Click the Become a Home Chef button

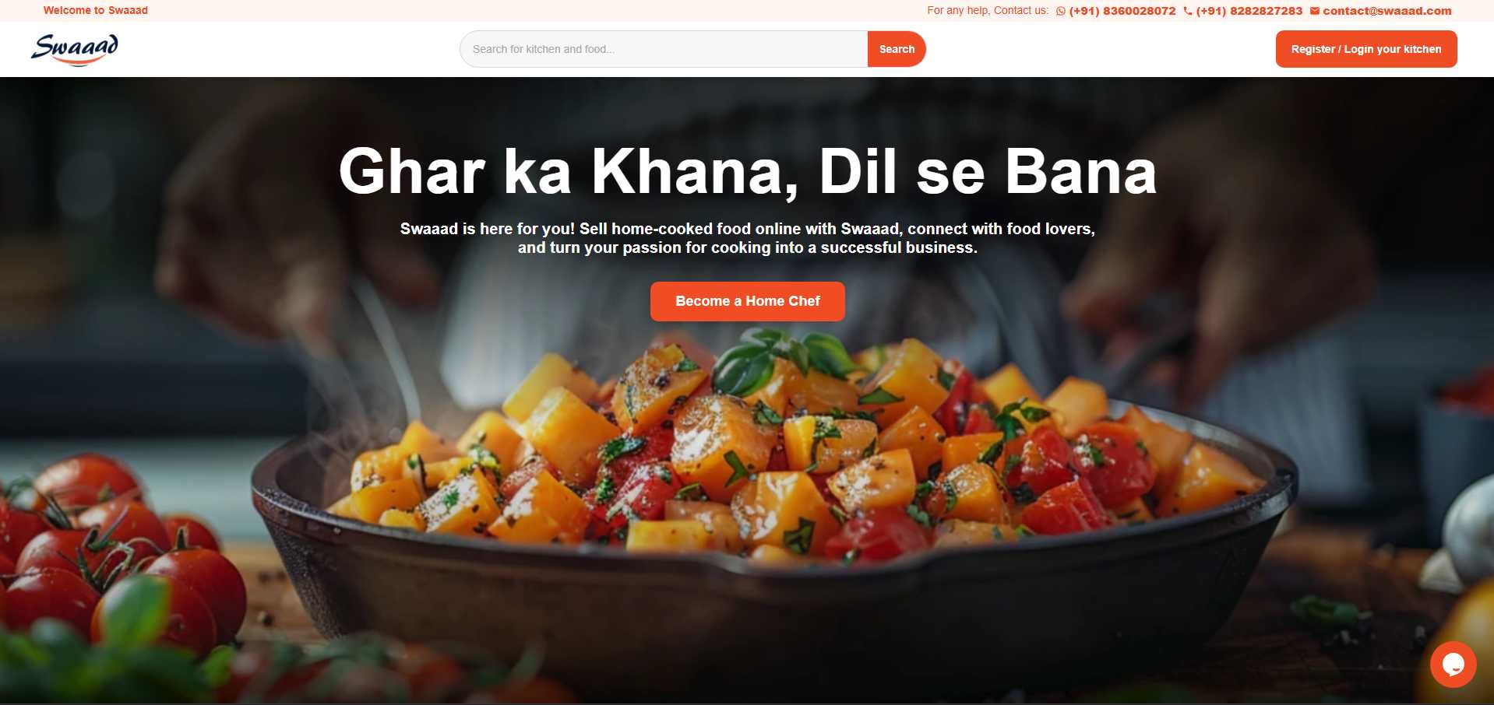(747, 301)
